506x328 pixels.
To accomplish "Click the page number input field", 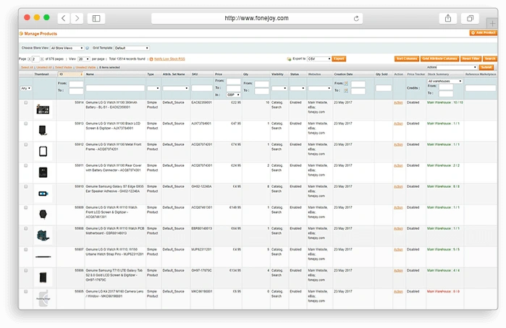I will pos(35,59).
